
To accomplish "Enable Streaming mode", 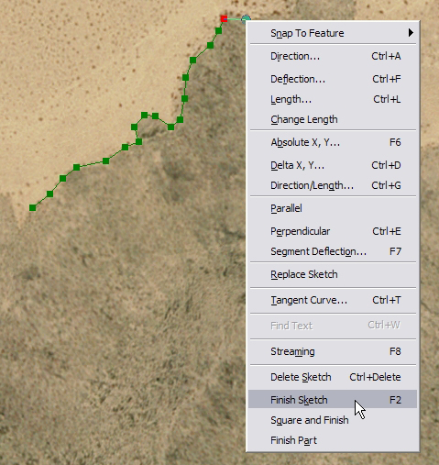I will [333, 351].
